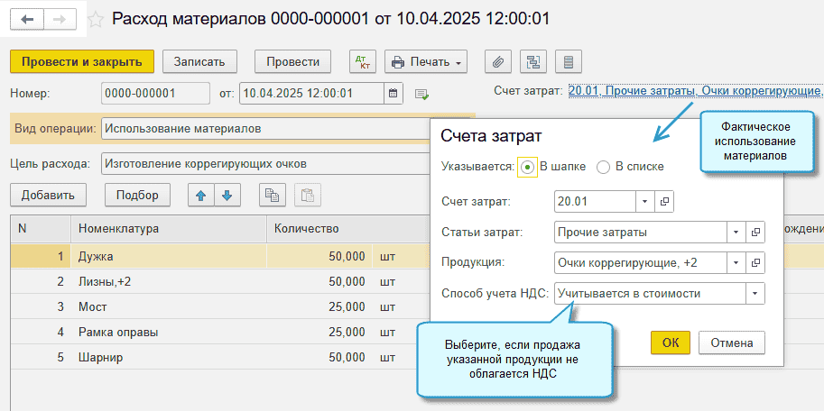Viewport: 824px width, 411px height.
Task: Click the 'Добавить' button
Action: pyautogui.click(x=48, y=195)
